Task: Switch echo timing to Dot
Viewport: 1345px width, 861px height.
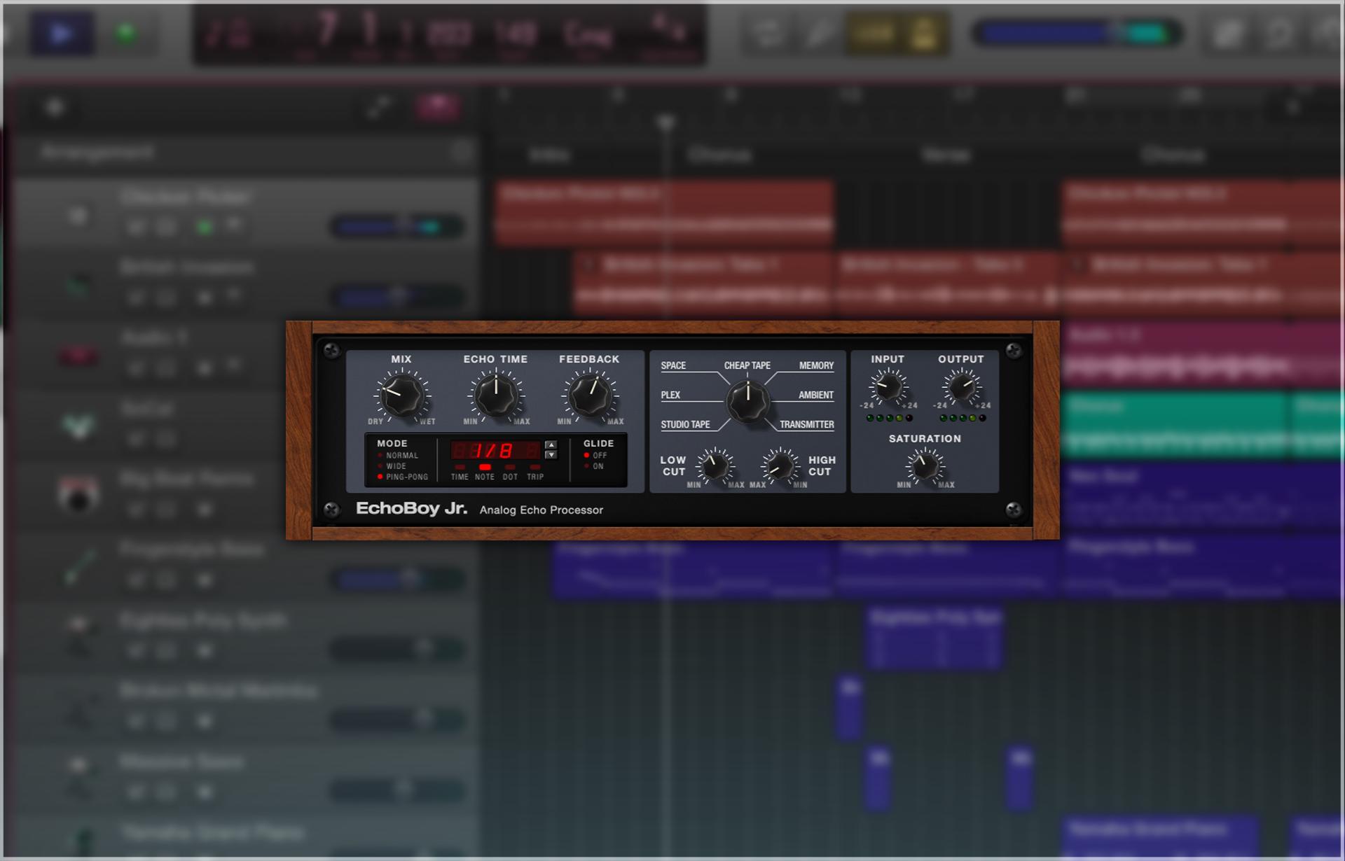Action: (510, 472)
